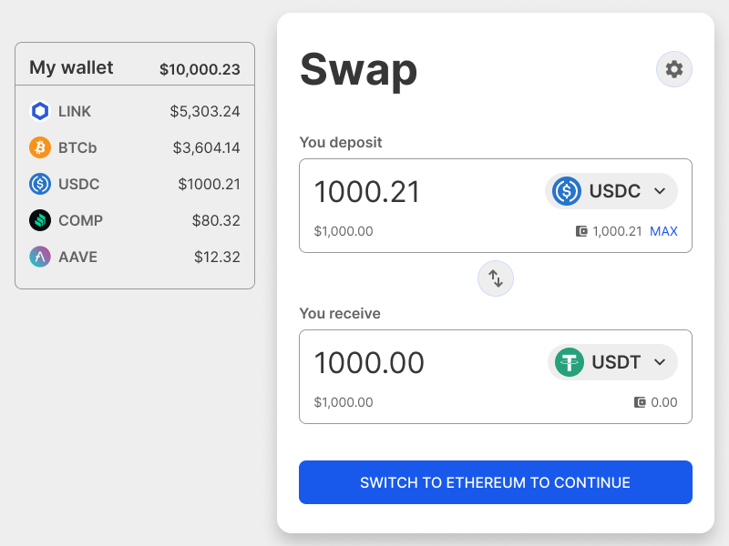The height and width of the screenshot is (546, 729).
Task: Click the wallet balance icon under receive
Action: 640,402
